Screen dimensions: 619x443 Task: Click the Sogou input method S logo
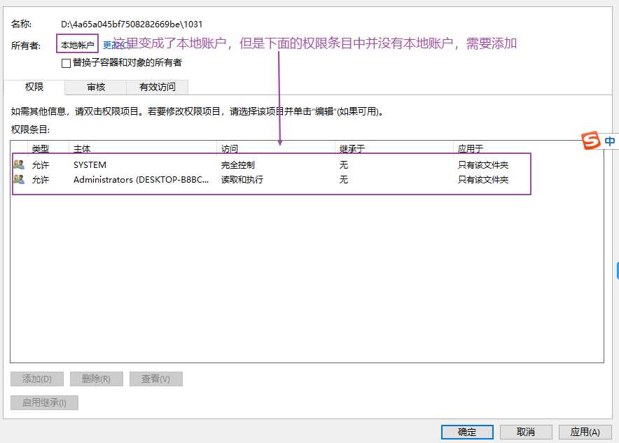pyautogui.click(x=592, y=141)
